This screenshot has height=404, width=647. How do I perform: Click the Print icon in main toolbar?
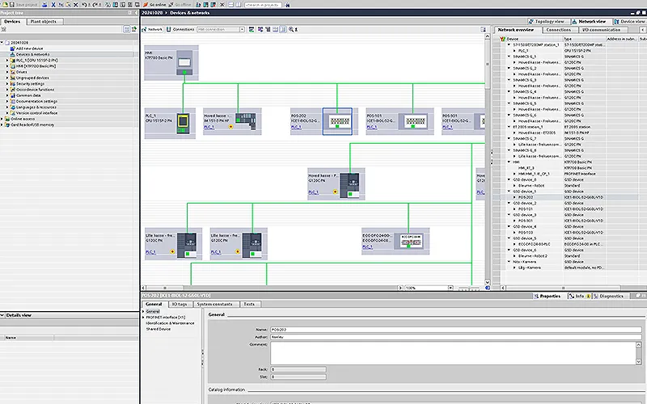[44, 5]
